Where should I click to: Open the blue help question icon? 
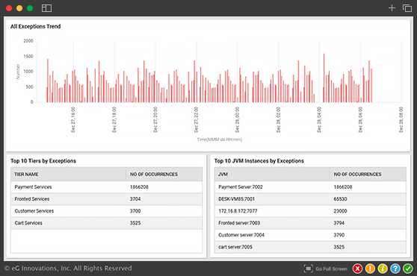[395, 269]
